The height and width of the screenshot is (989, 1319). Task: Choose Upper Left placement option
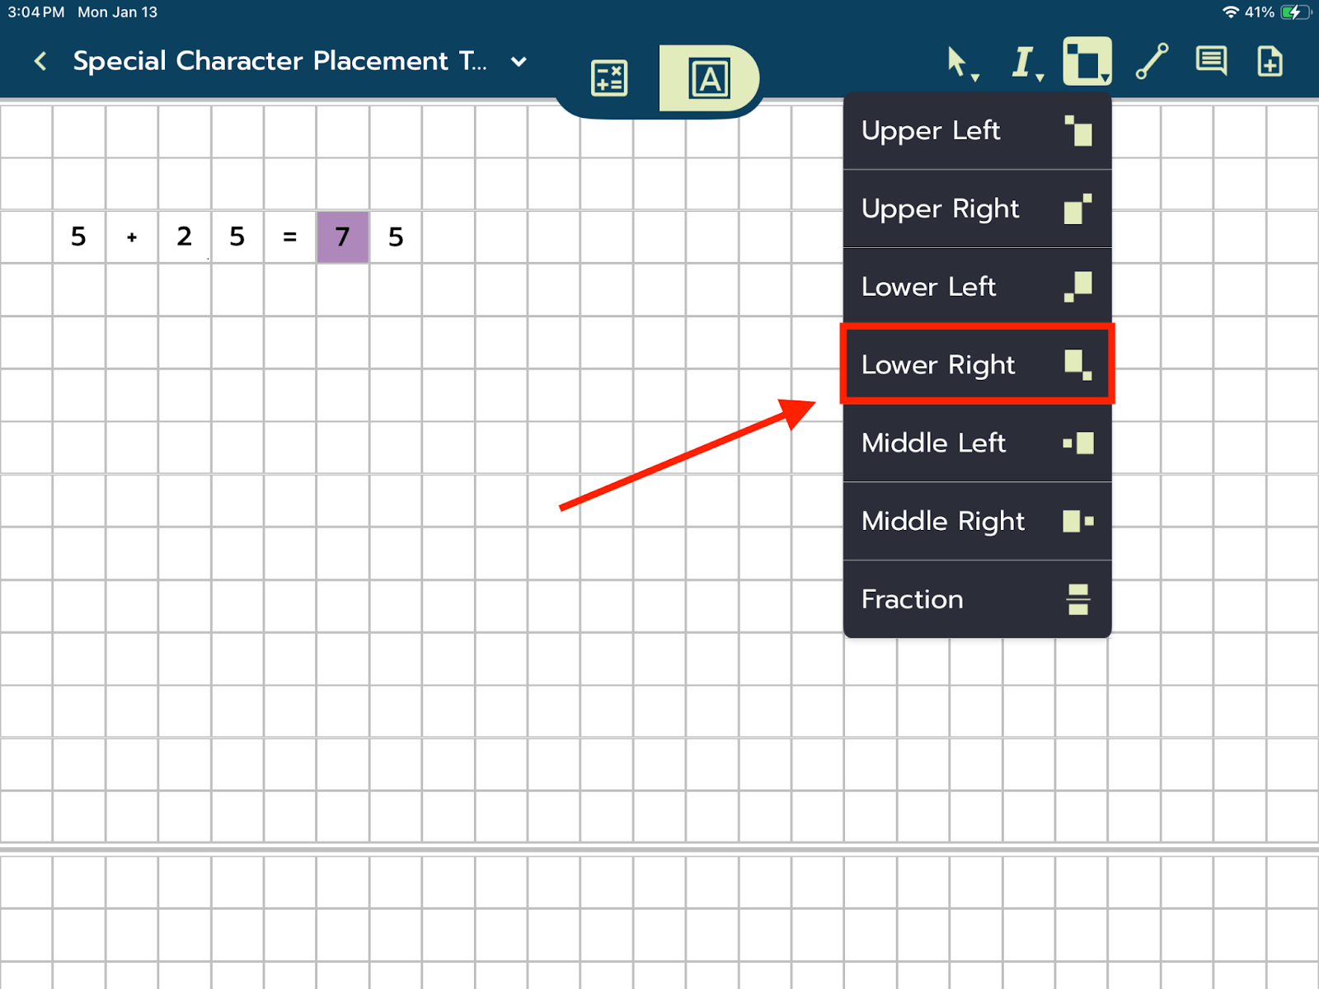point(977,131)
